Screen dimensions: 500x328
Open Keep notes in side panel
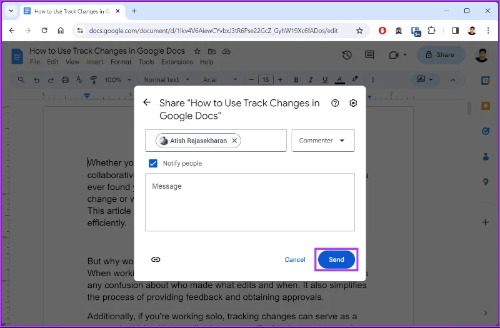pyautogui.click(x=486, y=106)
